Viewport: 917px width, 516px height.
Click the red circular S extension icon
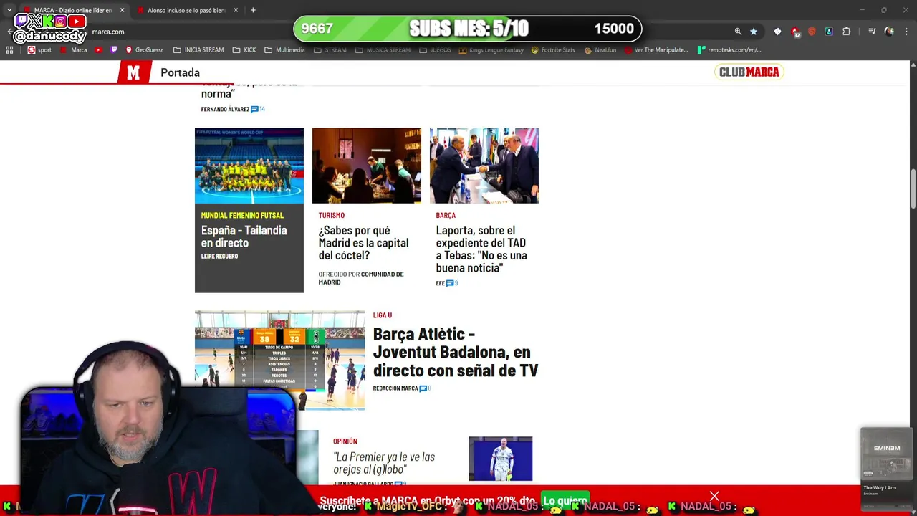click(812, 32)
